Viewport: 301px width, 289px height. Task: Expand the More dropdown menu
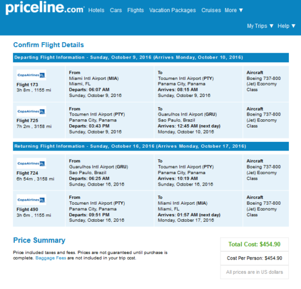pyautogui.click(x=234, y=10)
